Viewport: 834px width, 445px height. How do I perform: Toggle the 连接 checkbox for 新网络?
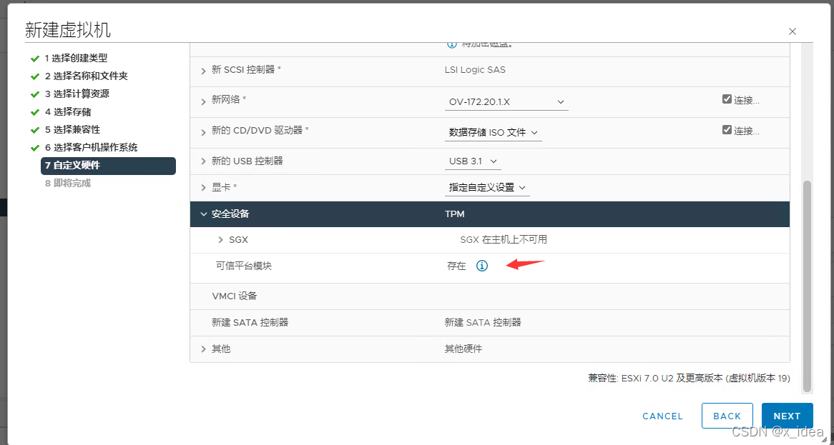click(727, 99)
